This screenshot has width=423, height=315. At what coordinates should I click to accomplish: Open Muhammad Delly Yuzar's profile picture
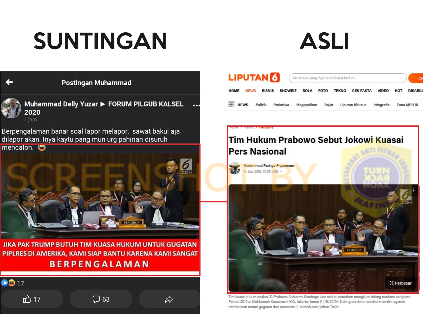click(x=11, y=108)
